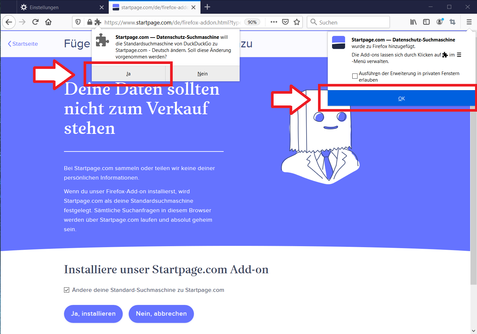This screenshot has height=334, width=477.
Task: Close the Einstellungen tab
Action: 102,7
